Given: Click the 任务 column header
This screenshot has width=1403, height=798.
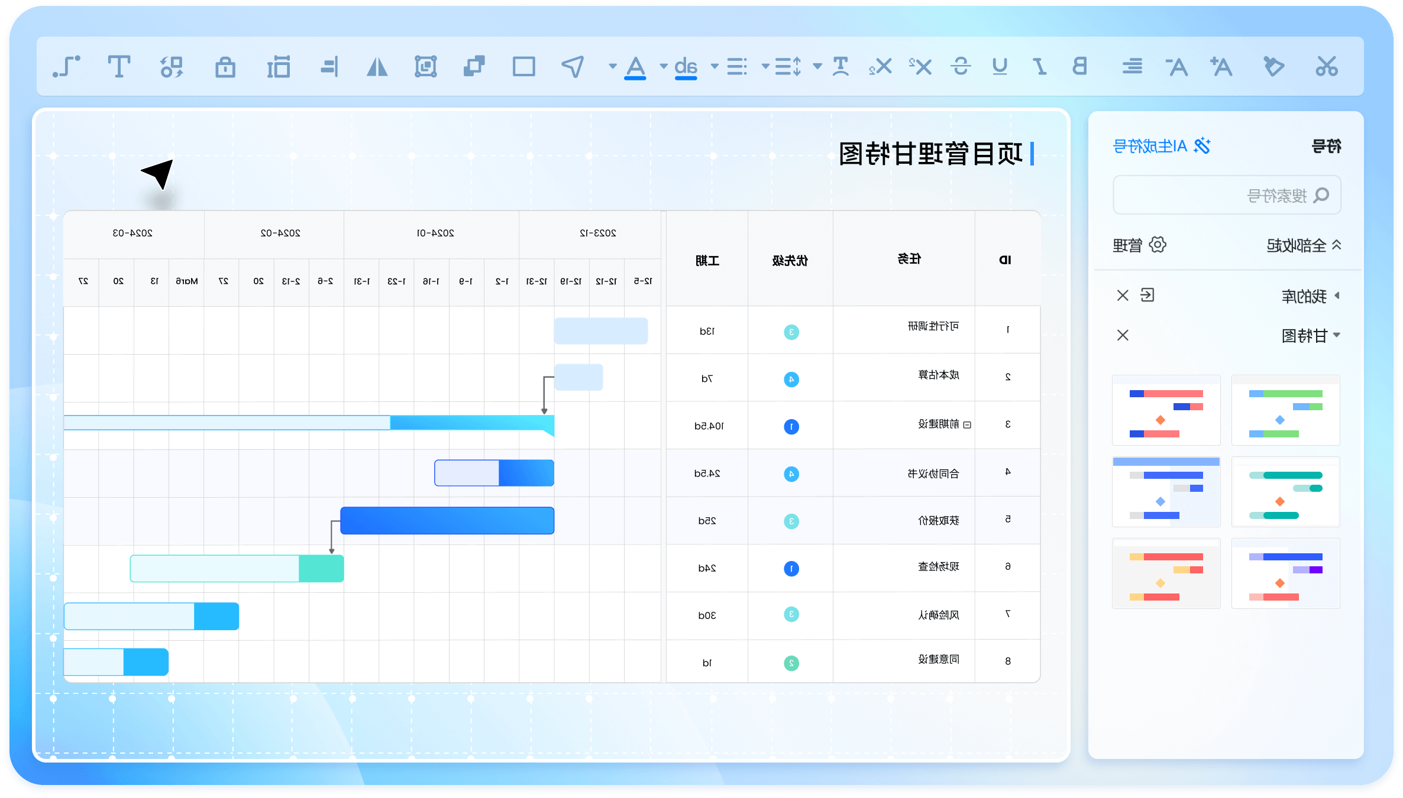Looking at the screenshot, I should [x=909, y=259].
